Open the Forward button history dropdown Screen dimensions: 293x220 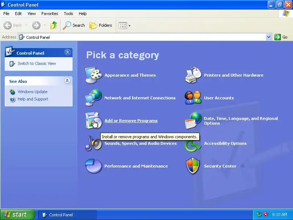click(45, 25)
